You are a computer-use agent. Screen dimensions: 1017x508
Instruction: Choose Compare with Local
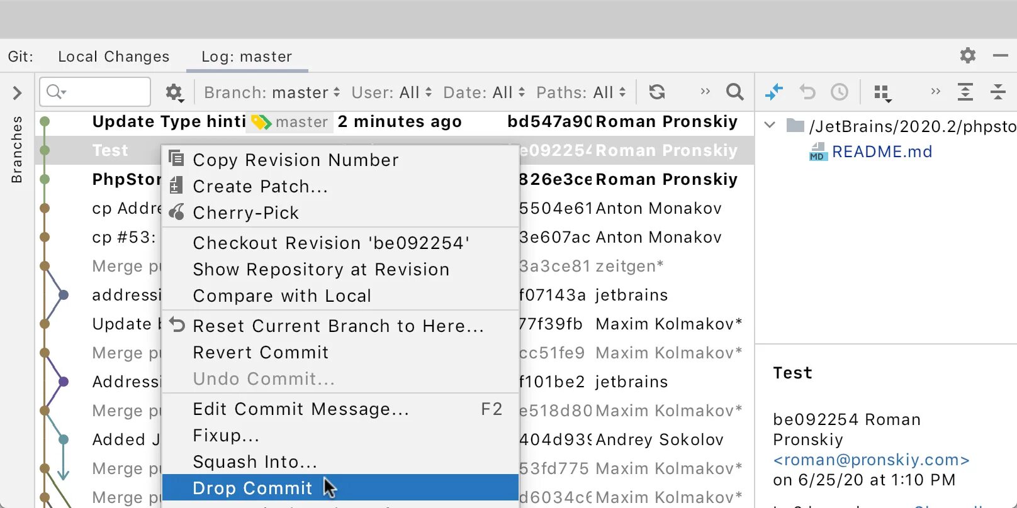coord(340,295)
